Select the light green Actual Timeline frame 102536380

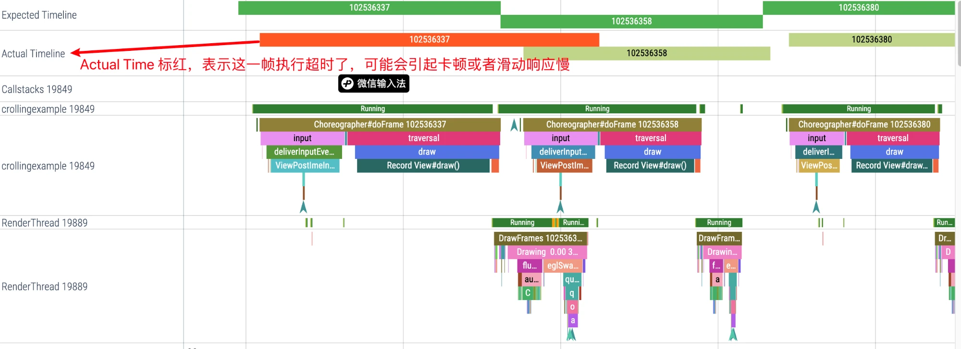point(871,39)
